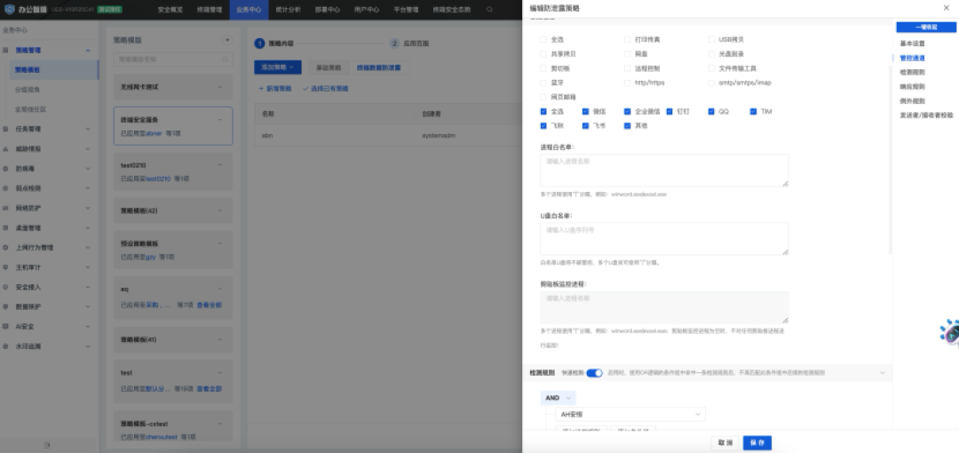The image size is (959, 453).
Task: Expand the AH安恒 combo box
Action: pyautogui.click(x=630, y=414)
